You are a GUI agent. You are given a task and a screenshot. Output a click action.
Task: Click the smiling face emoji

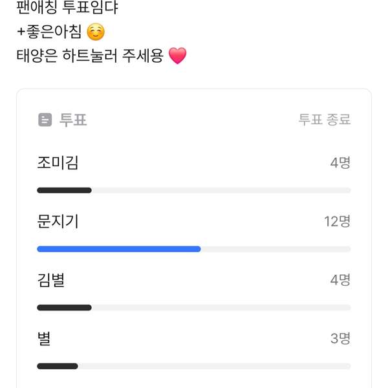95,33
